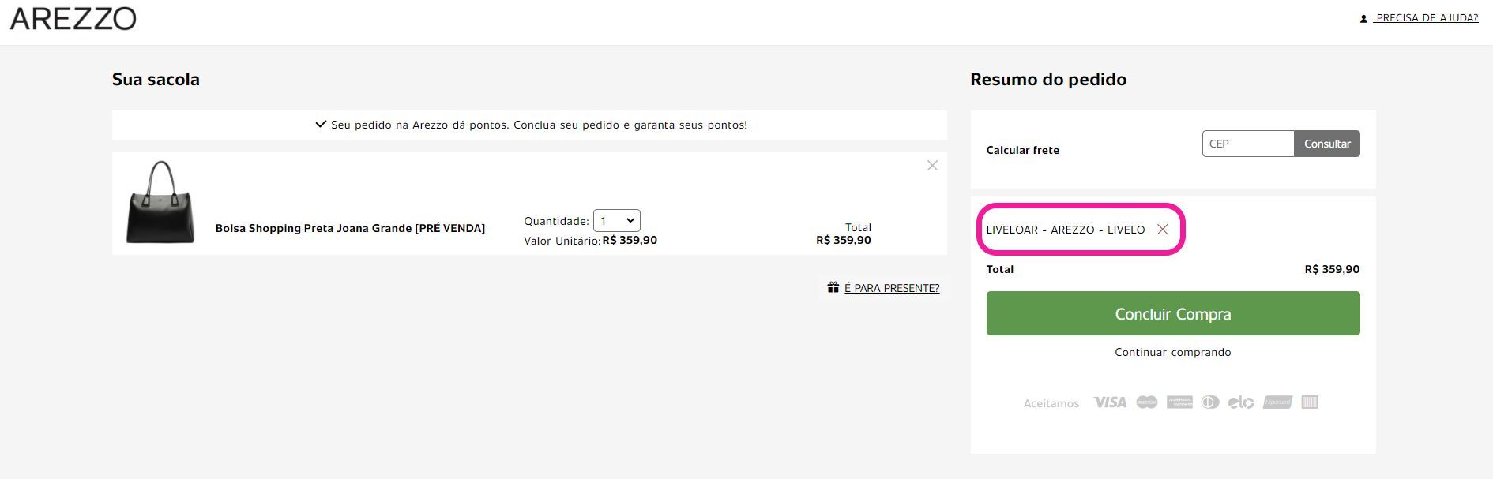The height and width of the screenshot is (479, 1493).
Task: Open the Precisa de Ajuda help link
Action: tap(1426, 17)
